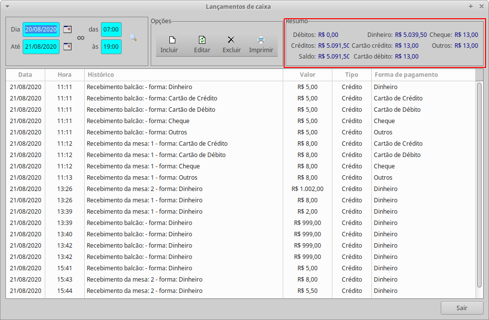Click Incluir to add an entry

pos(169,45)
